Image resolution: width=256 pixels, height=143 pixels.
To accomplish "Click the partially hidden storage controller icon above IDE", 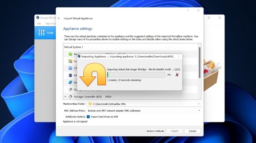I will pos(70,90).
